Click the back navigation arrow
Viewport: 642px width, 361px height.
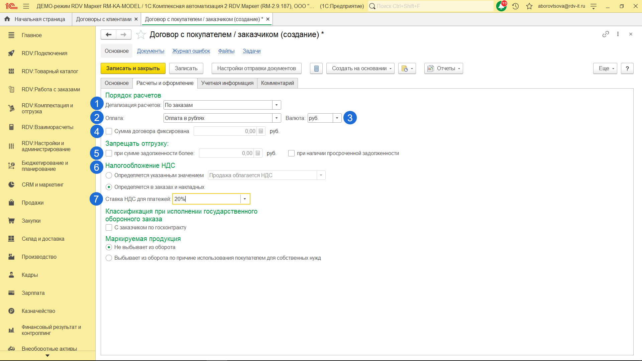click(x=108, y=34)
